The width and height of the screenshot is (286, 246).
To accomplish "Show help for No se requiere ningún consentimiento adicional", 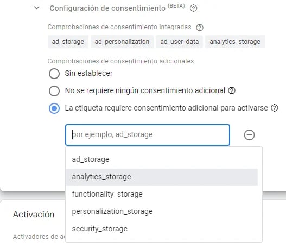I will tap(232, 90).
